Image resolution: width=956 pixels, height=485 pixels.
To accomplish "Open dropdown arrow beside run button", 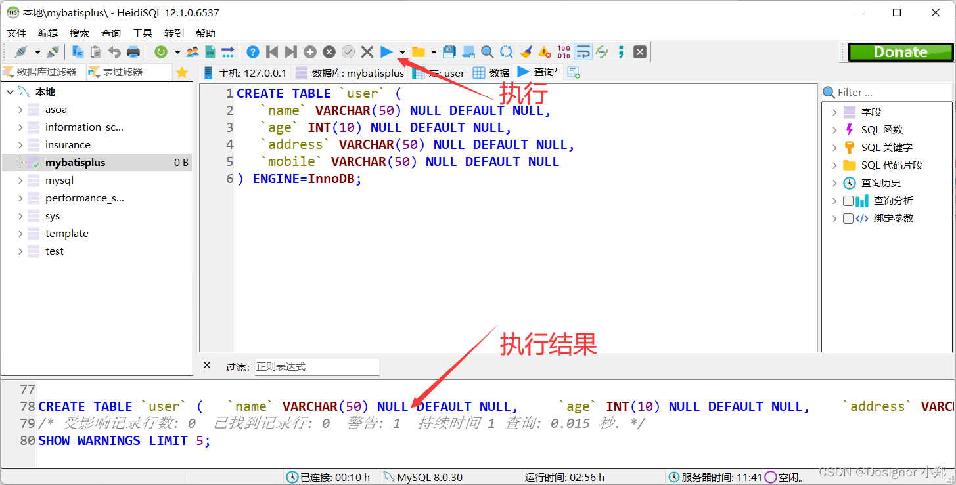I will (x=402, y=52).
